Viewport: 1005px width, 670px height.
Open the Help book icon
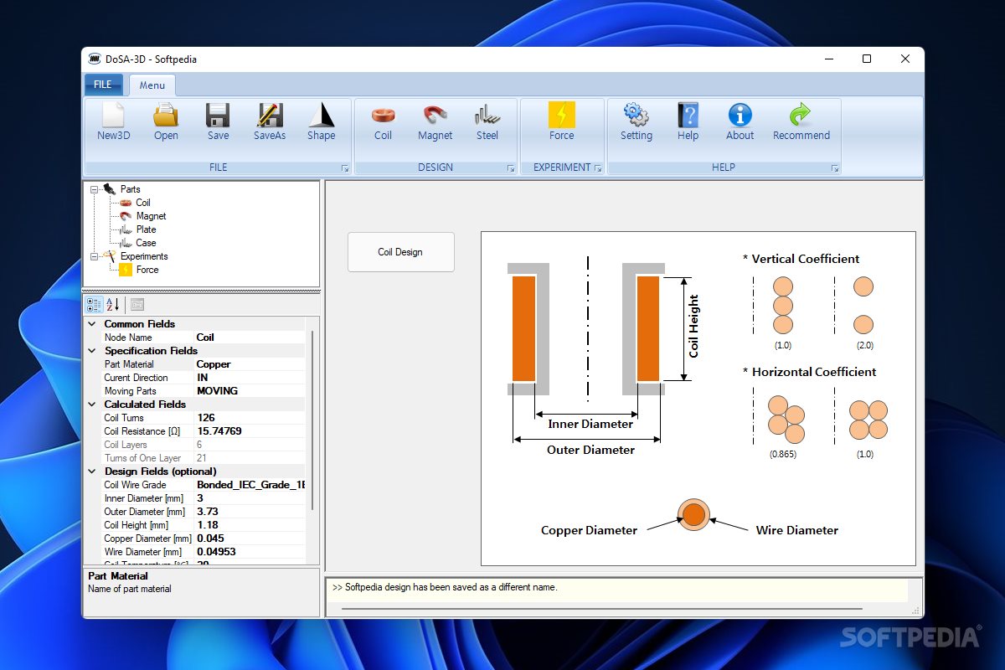(688, 115)
